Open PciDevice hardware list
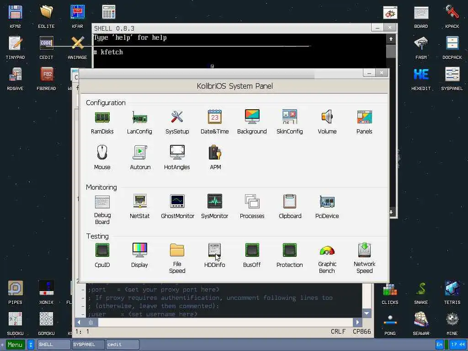 [327, 207]
